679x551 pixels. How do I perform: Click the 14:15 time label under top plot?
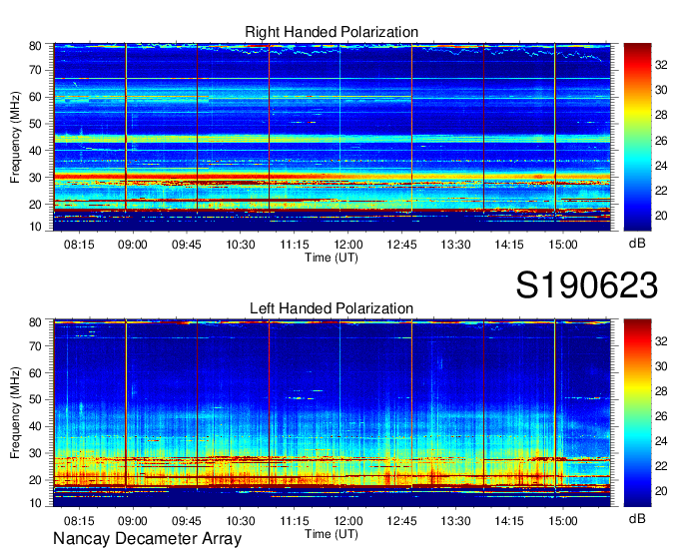point(509,245)
